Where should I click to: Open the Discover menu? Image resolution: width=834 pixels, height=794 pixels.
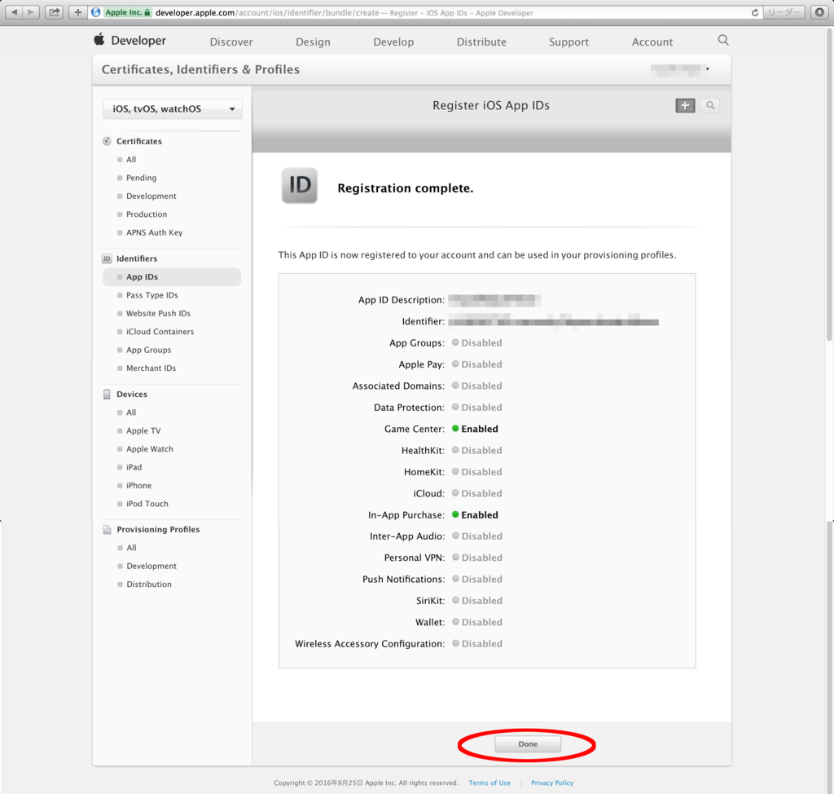(231, 42)
